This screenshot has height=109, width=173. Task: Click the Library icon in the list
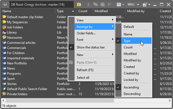tap(4, 32)
